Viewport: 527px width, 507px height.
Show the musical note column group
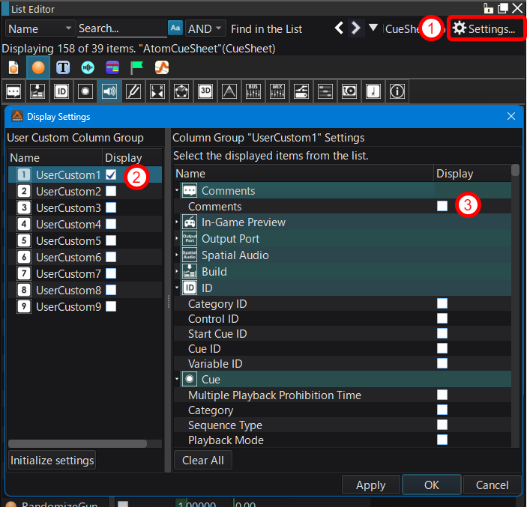(373, 91)
